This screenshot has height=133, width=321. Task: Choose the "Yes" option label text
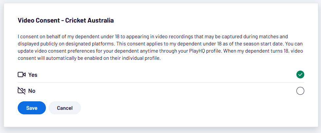click(x=33, y=75)
